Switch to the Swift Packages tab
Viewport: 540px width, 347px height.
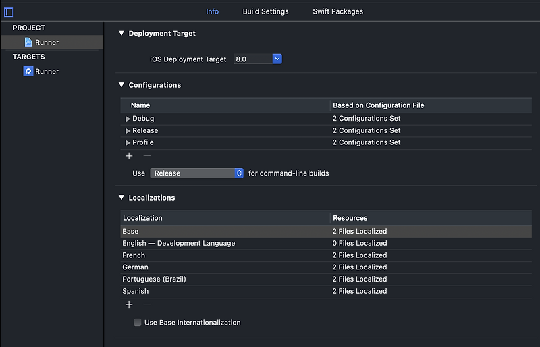[x=338, y=11]
